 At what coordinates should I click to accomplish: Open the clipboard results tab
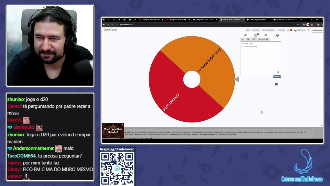point(256,35)
